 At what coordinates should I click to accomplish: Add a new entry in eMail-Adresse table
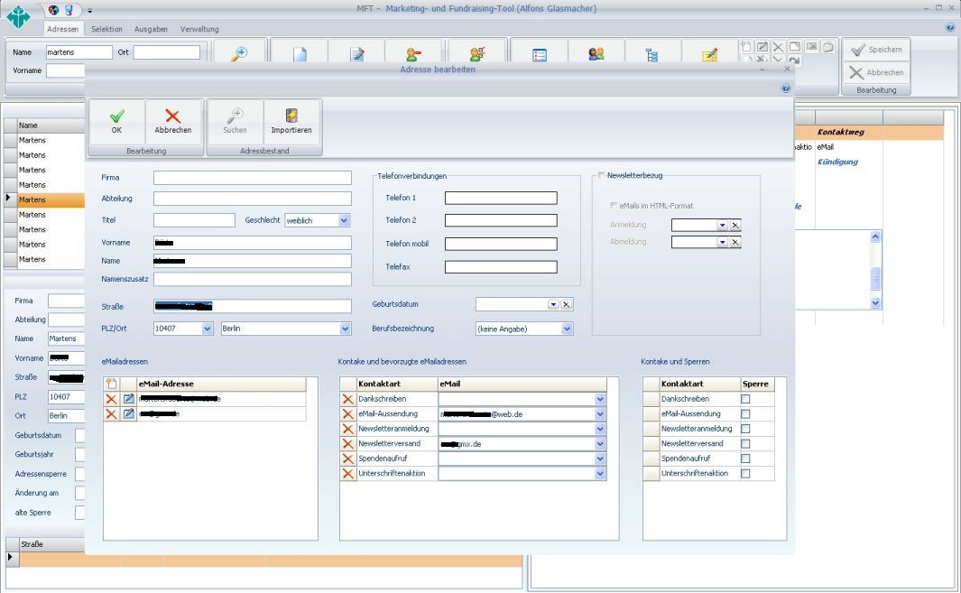click(111, 384)
